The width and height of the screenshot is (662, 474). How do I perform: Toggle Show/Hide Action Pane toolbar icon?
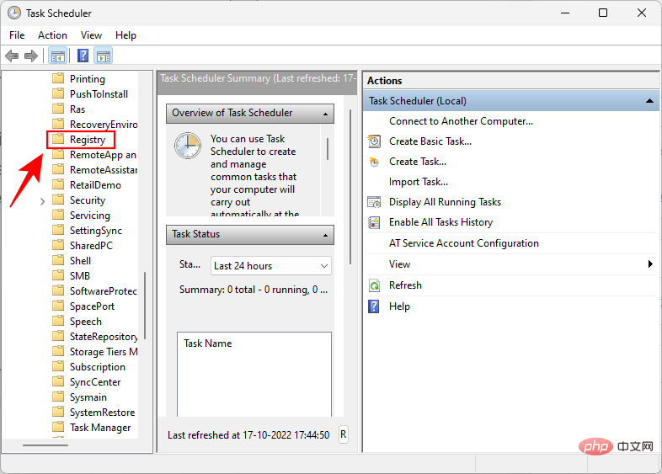pos(104,56)
